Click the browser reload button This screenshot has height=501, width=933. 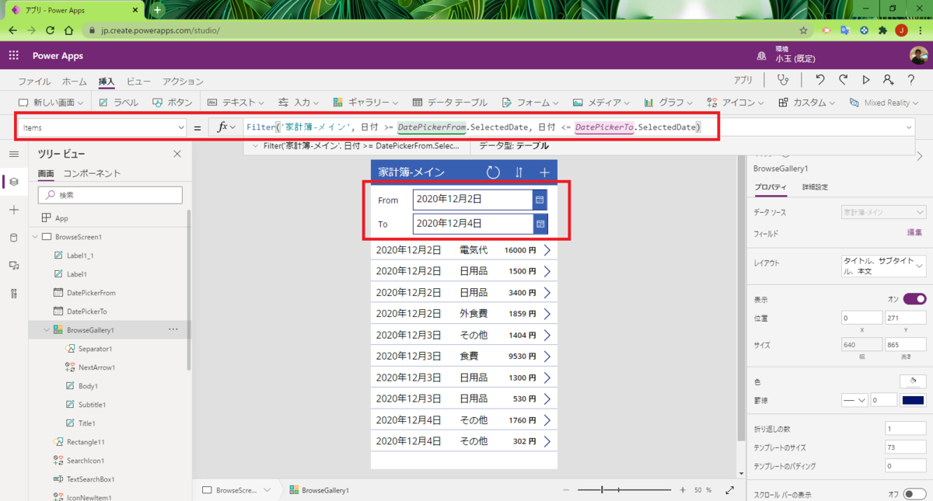click(x=51, y=30)
